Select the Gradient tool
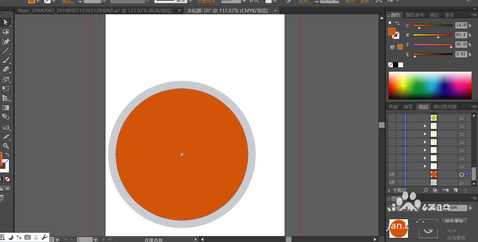The width and height of the screenshot is (478, 242). [x=5, y=108]
